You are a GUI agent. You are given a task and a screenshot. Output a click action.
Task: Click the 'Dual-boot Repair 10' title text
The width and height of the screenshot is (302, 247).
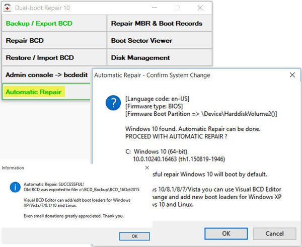coord(42,8)
